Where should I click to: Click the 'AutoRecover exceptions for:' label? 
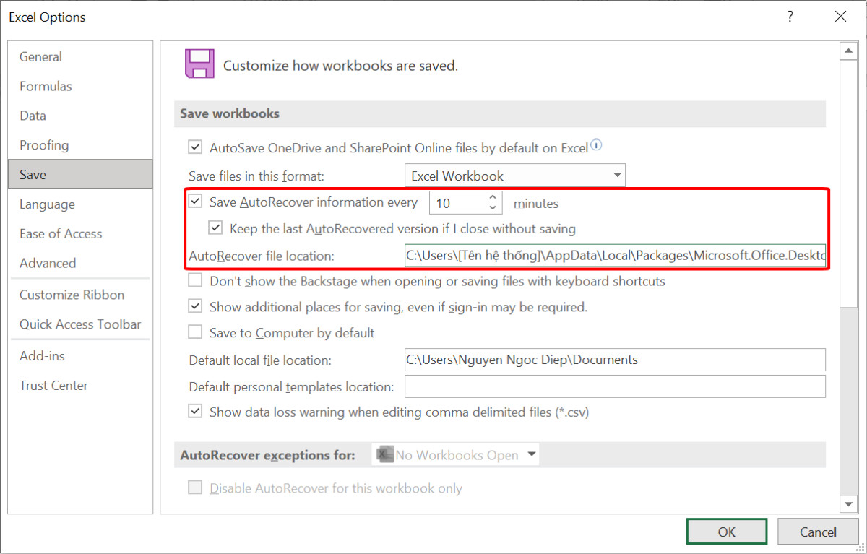(267, 455)
